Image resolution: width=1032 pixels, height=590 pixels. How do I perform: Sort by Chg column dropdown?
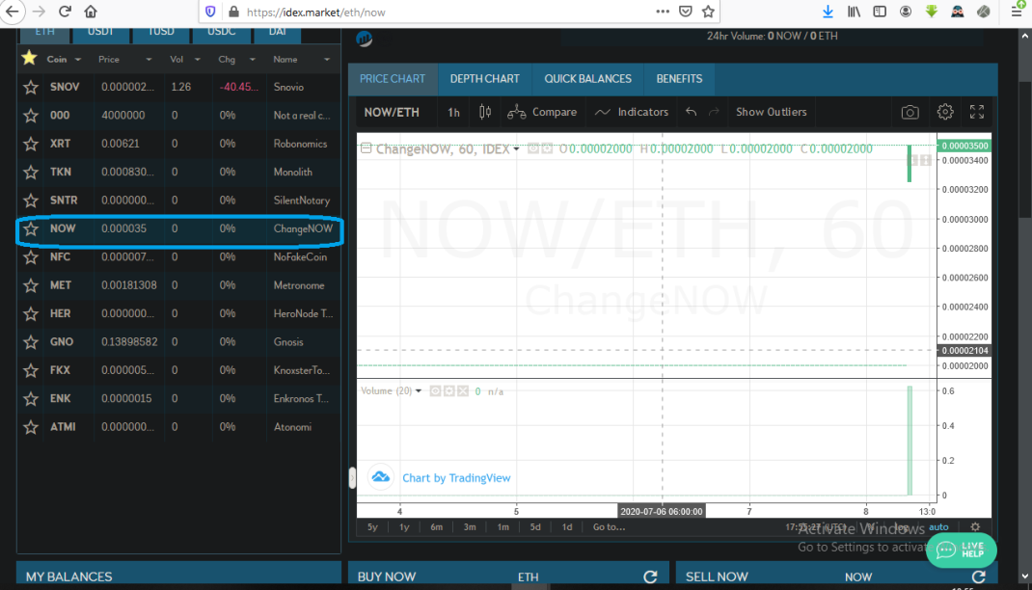252,59
